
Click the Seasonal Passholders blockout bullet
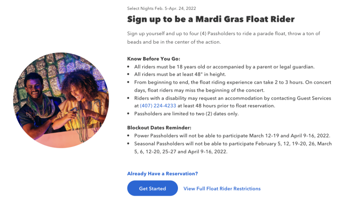point(233,148)
